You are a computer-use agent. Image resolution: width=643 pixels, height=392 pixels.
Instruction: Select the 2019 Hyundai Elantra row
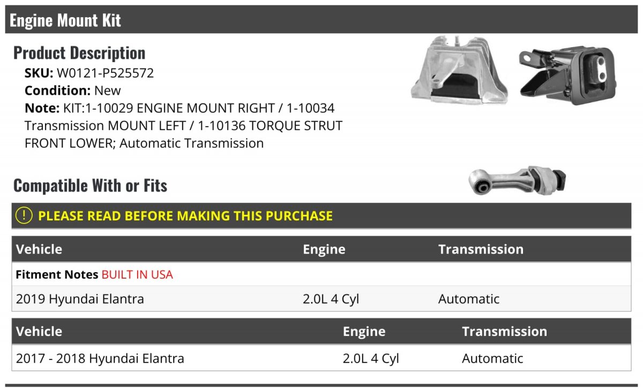[x=322, y=298]
